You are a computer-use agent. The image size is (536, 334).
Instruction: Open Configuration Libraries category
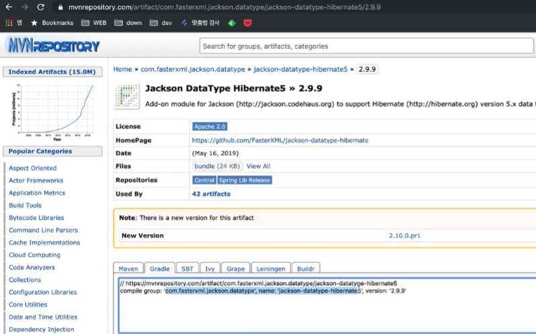[x=43, y=292]
